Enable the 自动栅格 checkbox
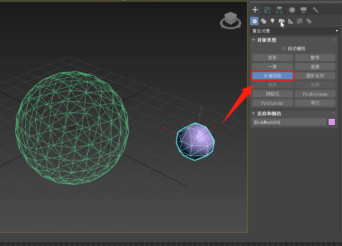Image resolution: width=342 pixels, height=246 pixels. 283,48
